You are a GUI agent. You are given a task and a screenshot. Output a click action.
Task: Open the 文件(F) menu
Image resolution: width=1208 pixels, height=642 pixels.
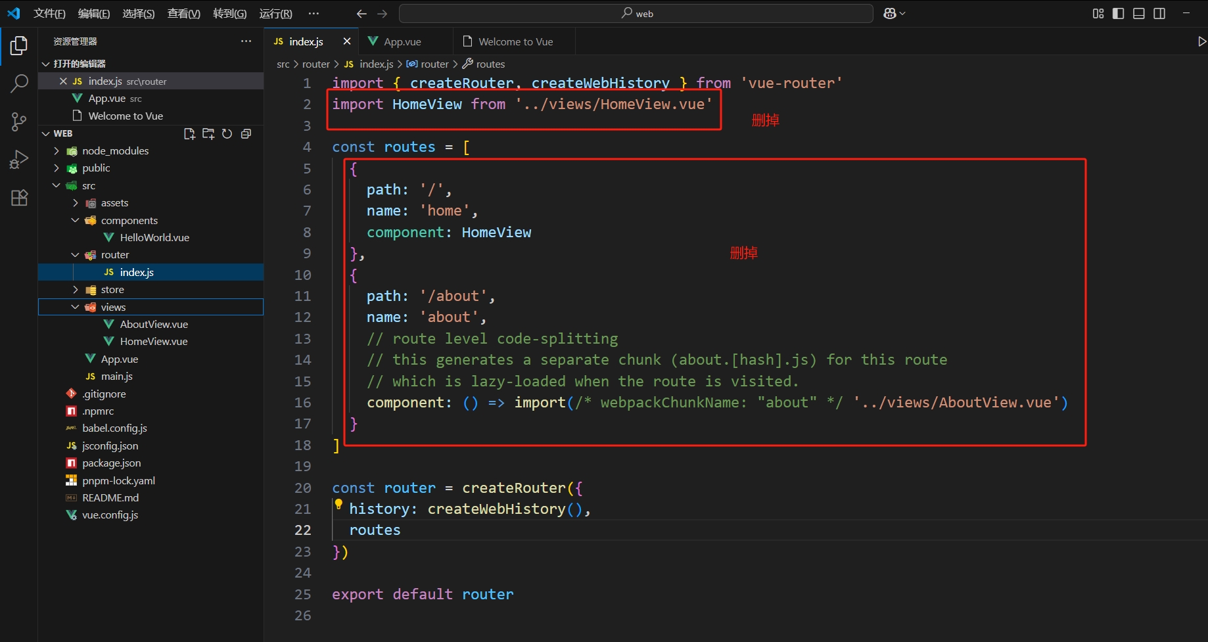49,14
